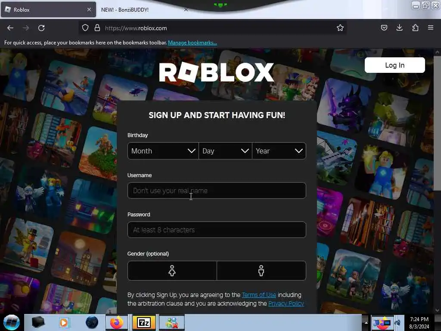Reload the Roblox page
This screenshot has height=331, width=441.
(x=41, y=28)
